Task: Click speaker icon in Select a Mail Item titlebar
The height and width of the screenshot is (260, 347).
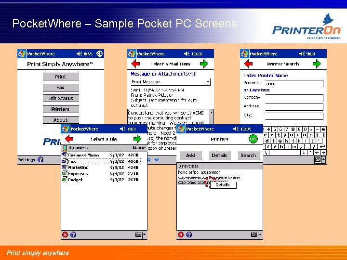Action: click(x=187, y=54)
